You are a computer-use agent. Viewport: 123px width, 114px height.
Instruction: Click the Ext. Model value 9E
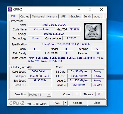66,53
